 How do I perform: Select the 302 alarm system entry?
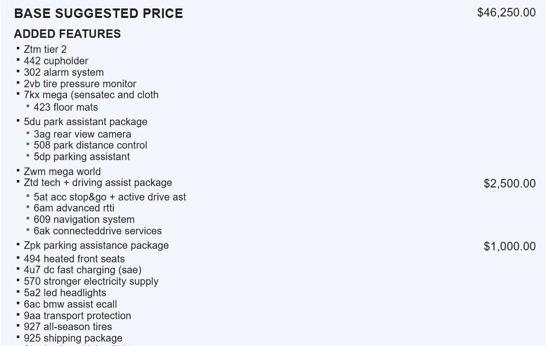click(63, 72)
